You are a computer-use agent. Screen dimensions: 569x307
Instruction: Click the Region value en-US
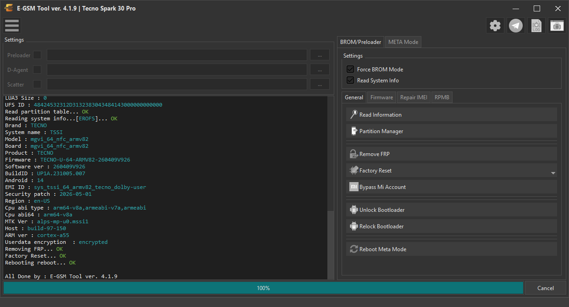pos(42,201)
